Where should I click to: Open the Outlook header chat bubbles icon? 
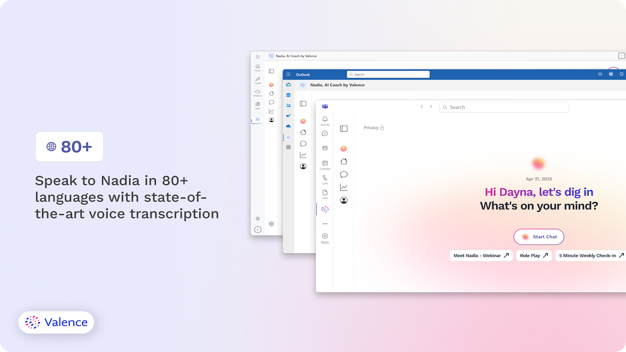click(x=600, y=74)
